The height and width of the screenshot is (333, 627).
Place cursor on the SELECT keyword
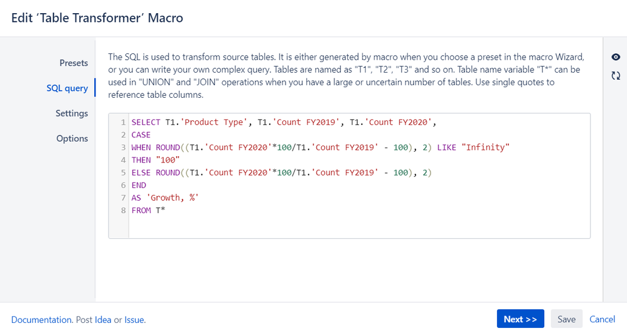[x=146, y=122]
